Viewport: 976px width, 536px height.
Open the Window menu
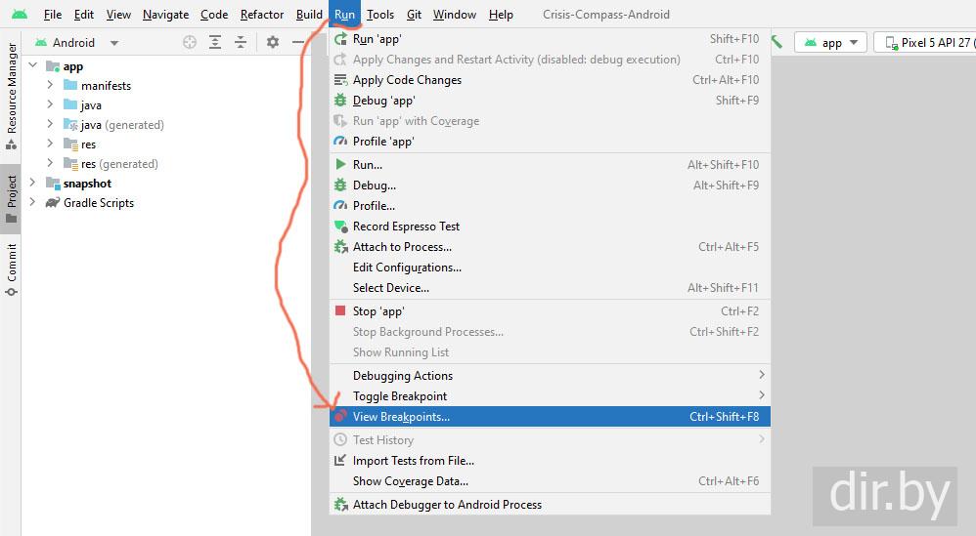pyautogui.click(x=455, y=15)
